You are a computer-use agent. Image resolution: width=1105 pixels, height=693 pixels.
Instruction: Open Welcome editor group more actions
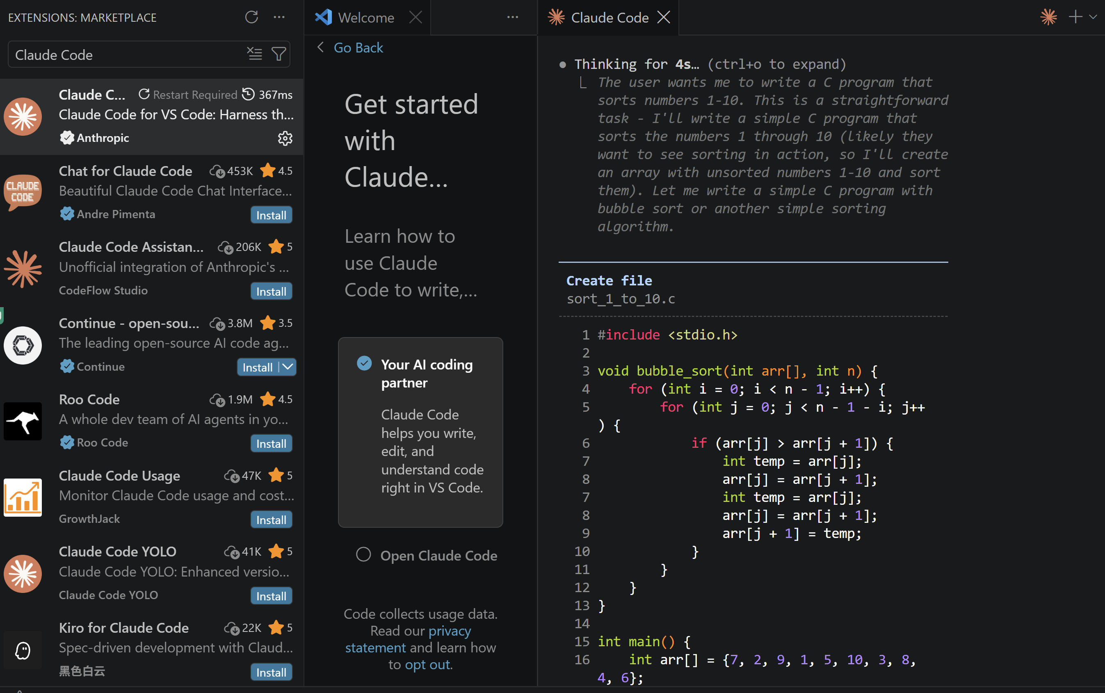pos(512,17)
